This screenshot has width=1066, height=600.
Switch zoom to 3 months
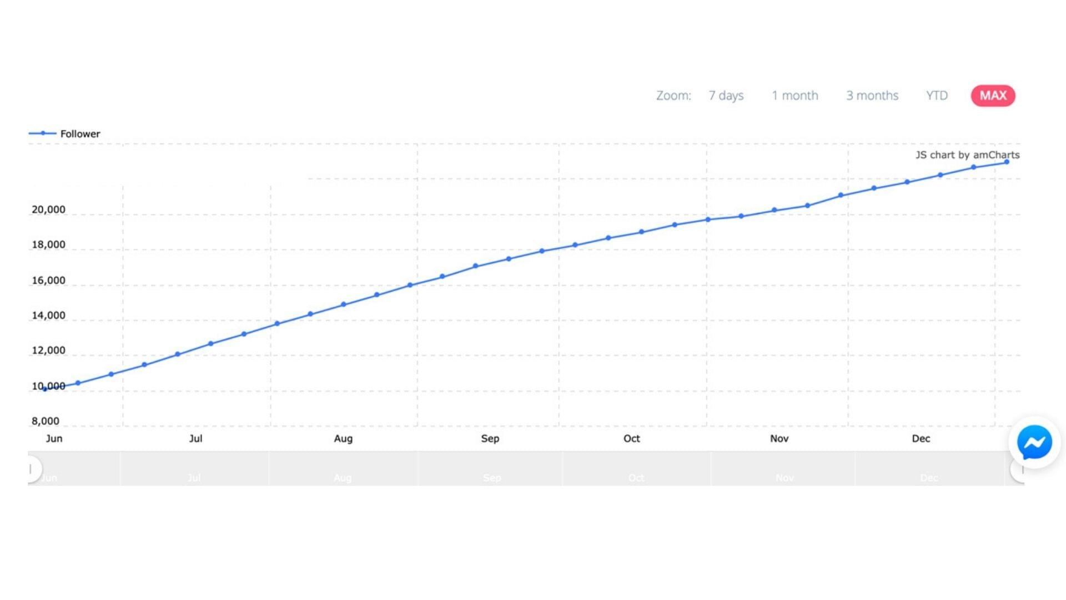tap(872, 96)
